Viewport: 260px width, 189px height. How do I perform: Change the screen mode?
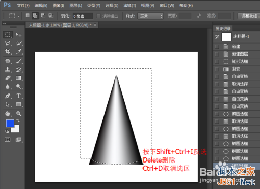tap(18, 140)
